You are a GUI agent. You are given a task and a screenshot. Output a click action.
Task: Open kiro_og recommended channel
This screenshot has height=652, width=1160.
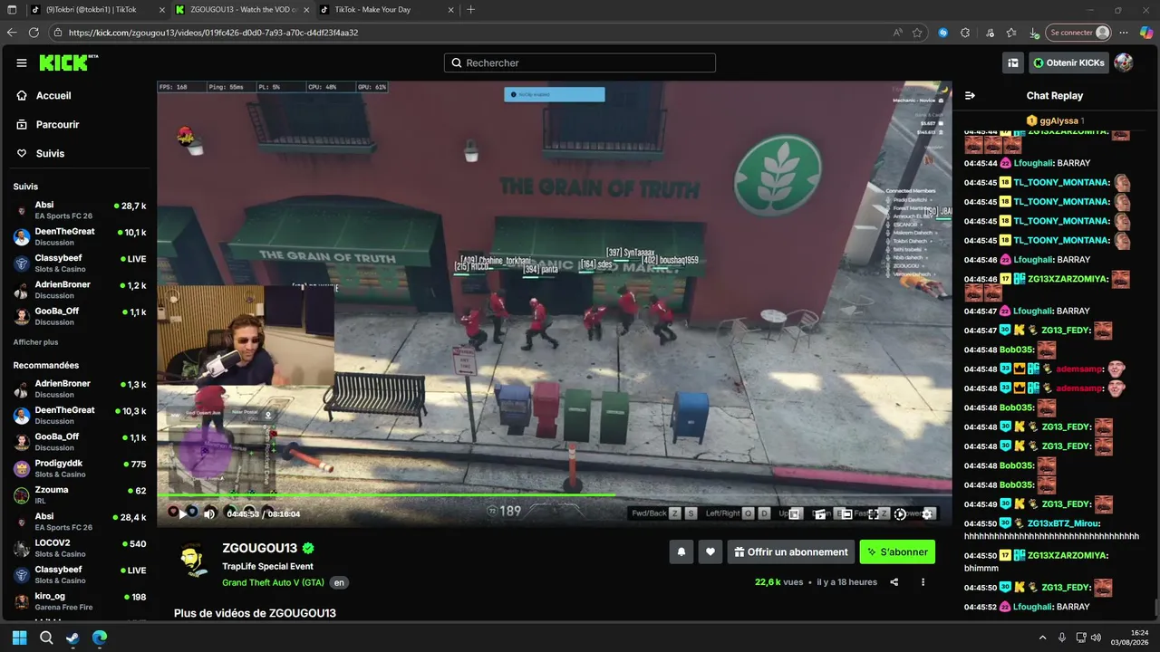pyautogui.click(x=79, y=601)
